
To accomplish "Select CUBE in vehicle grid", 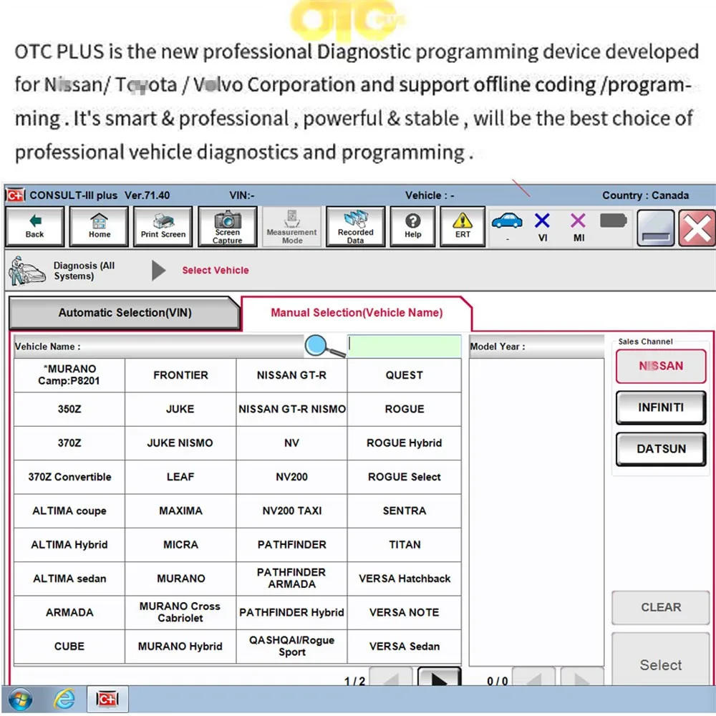I will 69,647.
